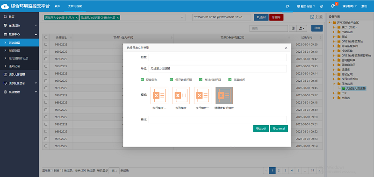Click the 备注 remarks input field
The height and width of the screenshot is (177, 374).
click(218, 120)
